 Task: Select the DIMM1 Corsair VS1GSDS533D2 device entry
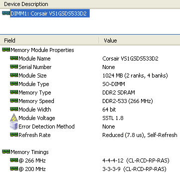[x=50, y=13]
